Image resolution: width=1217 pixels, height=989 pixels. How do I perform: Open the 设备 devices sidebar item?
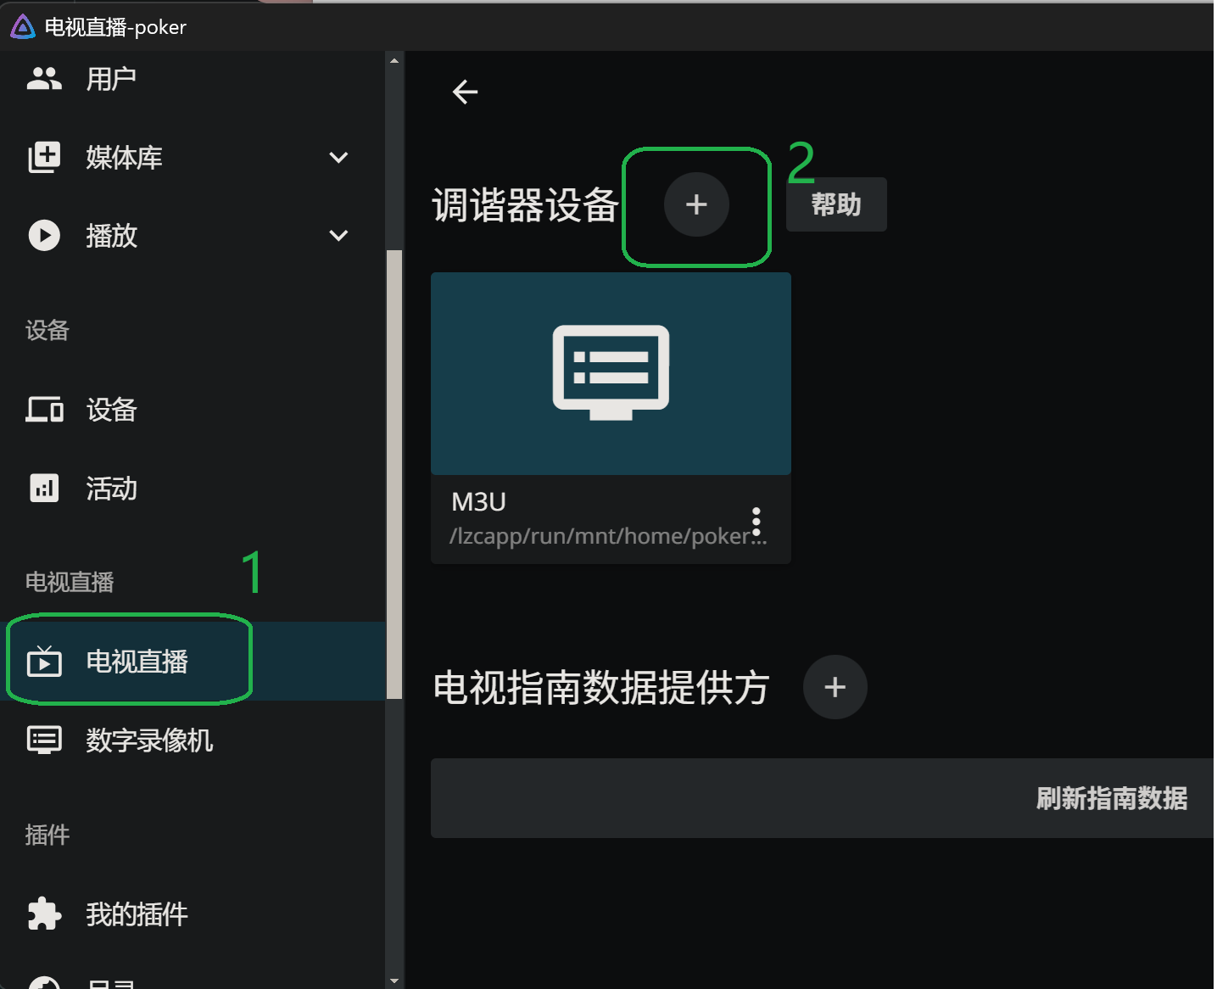[x=193, y=410]
